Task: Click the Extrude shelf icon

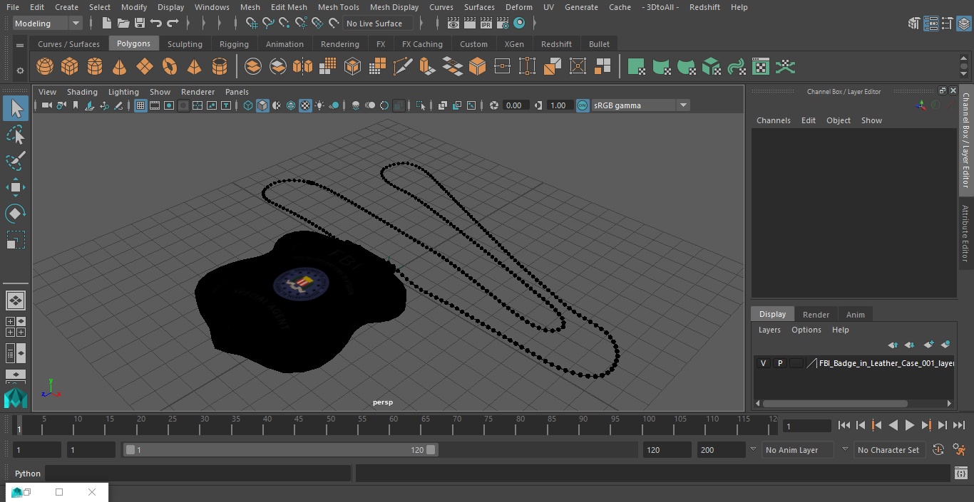Action: (426, 67)
